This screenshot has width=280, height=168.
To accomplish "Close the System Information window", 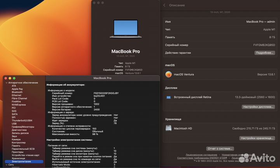I will [x=6, y=78].
